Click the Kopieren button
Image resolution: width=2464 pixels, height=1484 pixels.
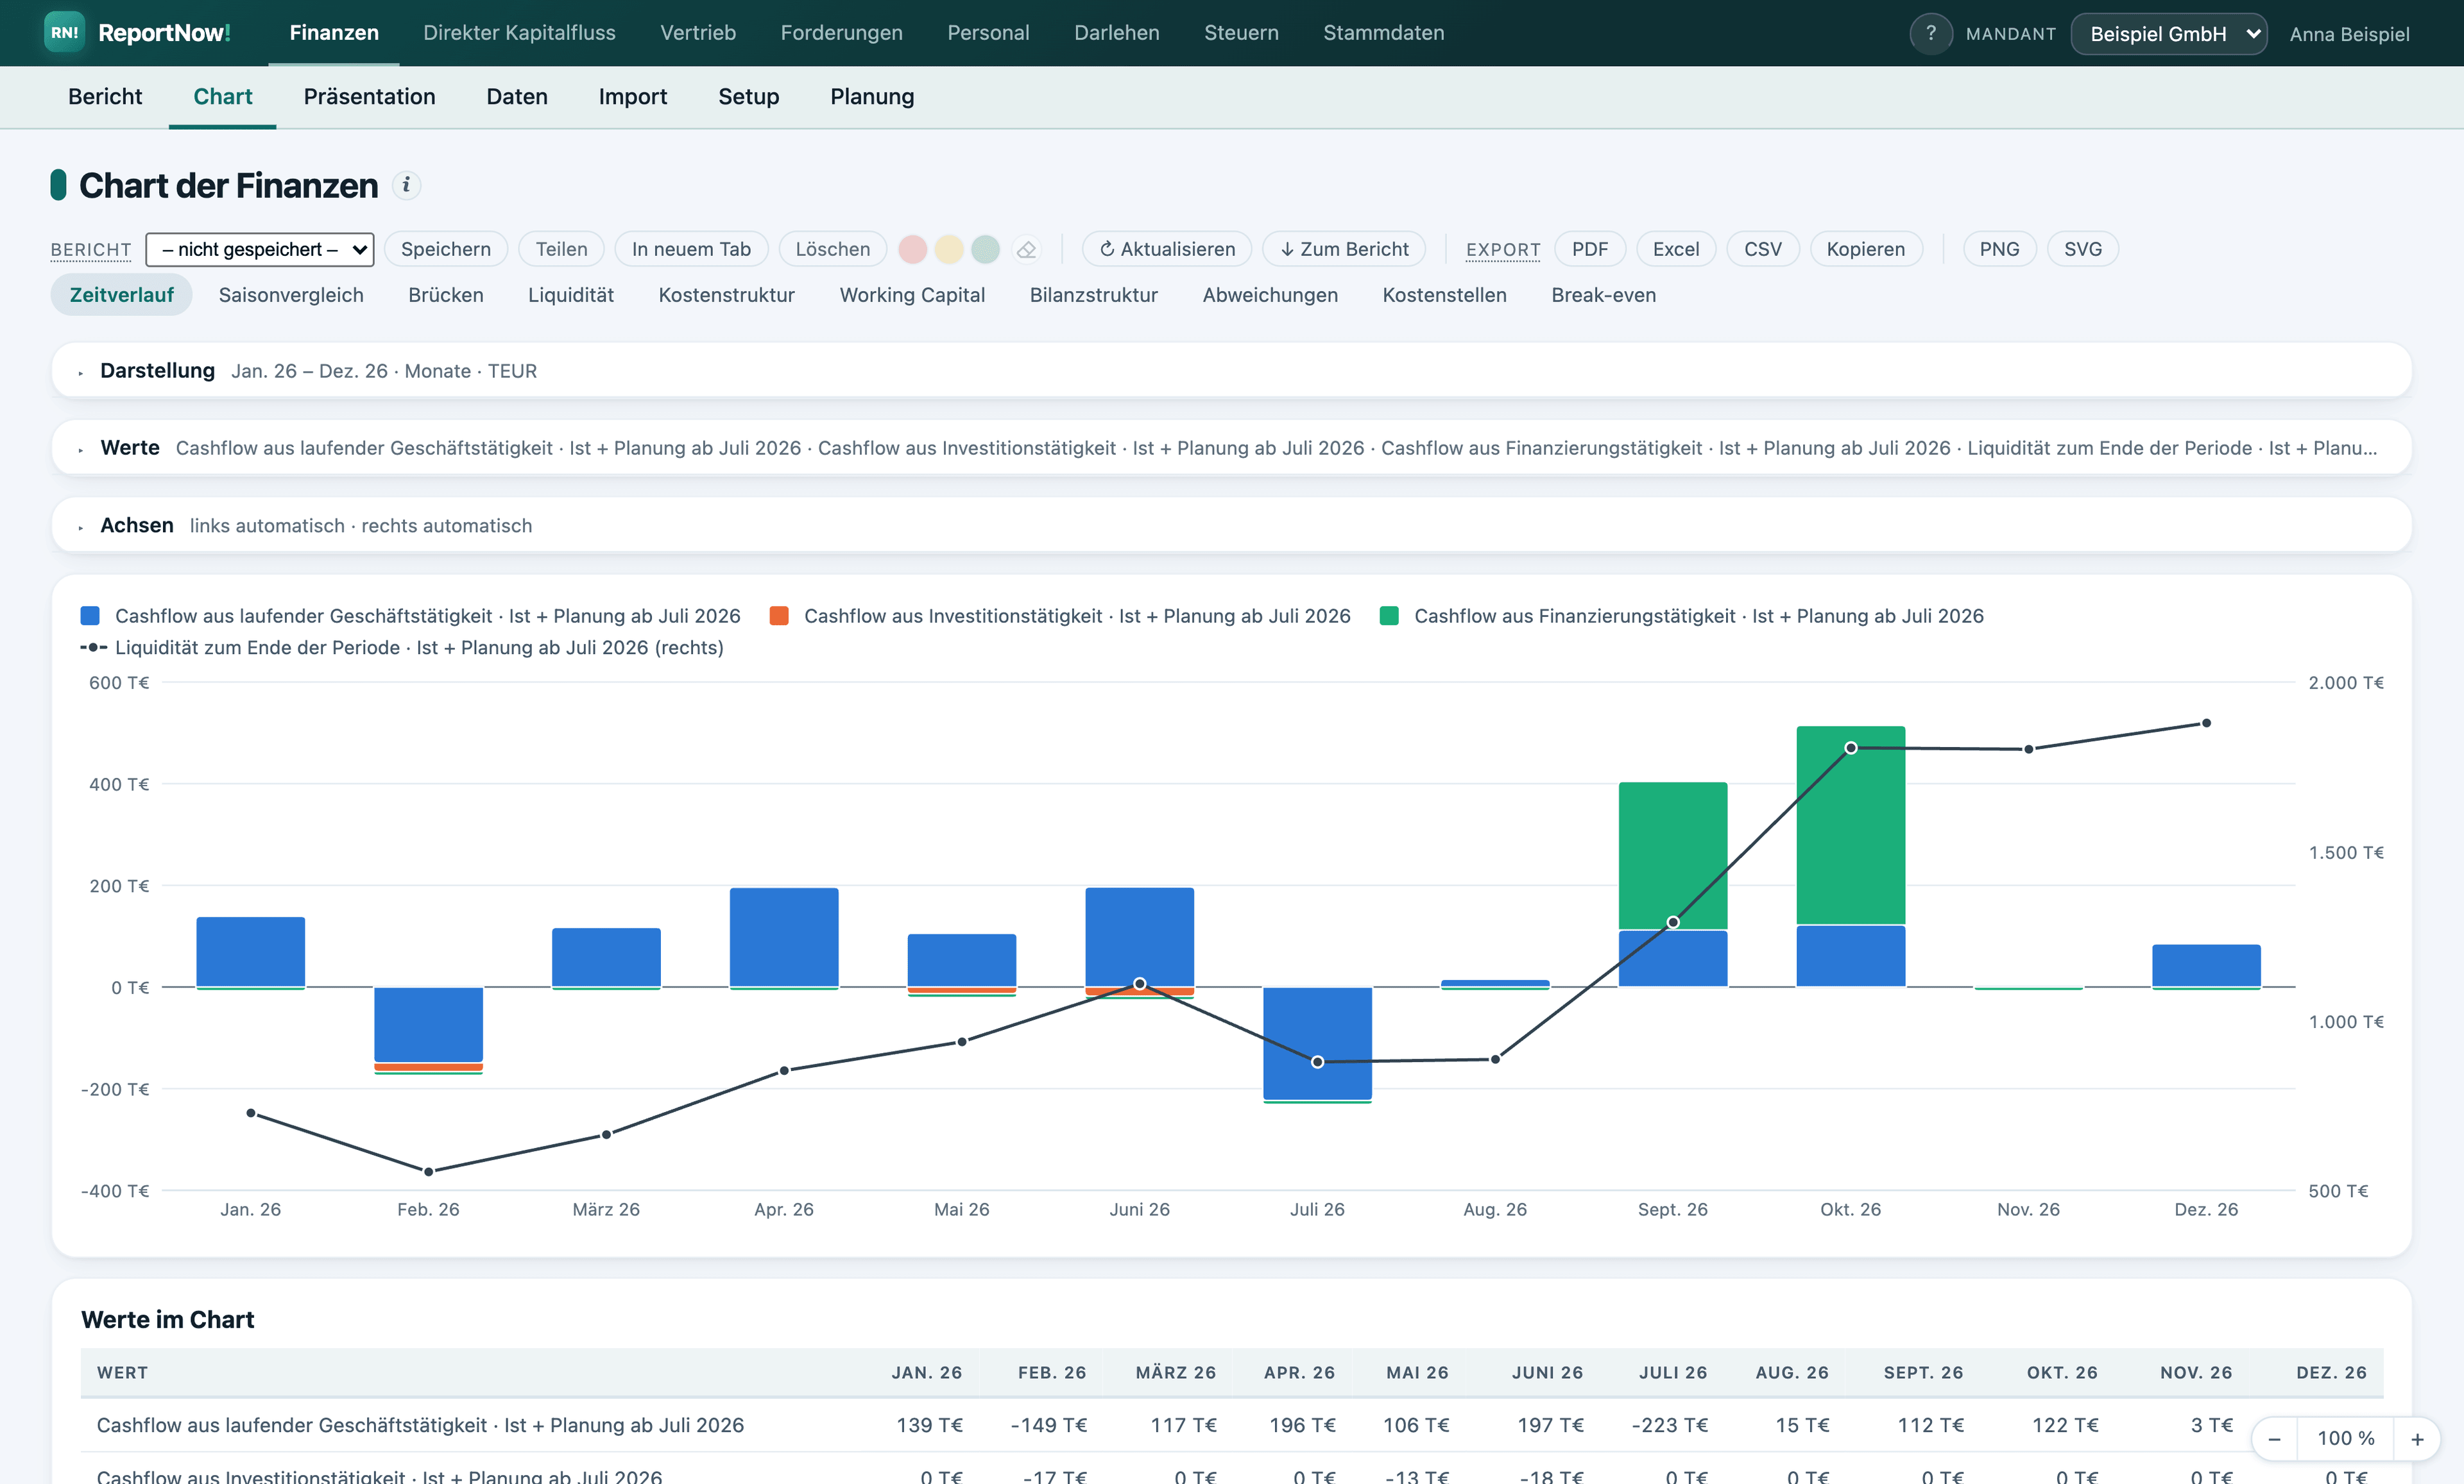coord(1865,249)
